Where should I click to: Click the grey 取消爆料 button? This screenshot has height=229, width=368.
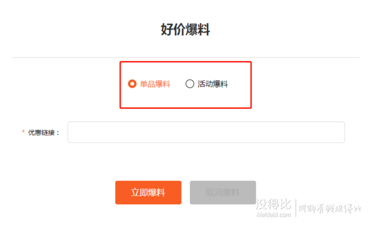pos(223,192)
